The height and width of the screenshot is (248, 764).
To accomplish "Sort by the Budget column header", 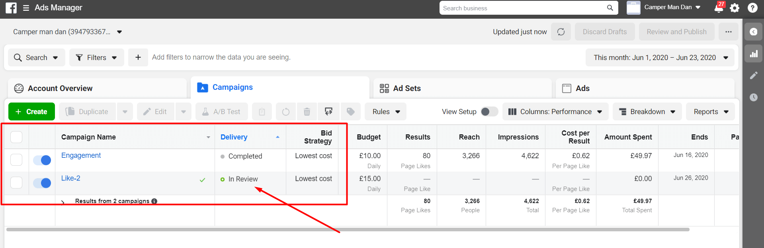I will 369,137.
